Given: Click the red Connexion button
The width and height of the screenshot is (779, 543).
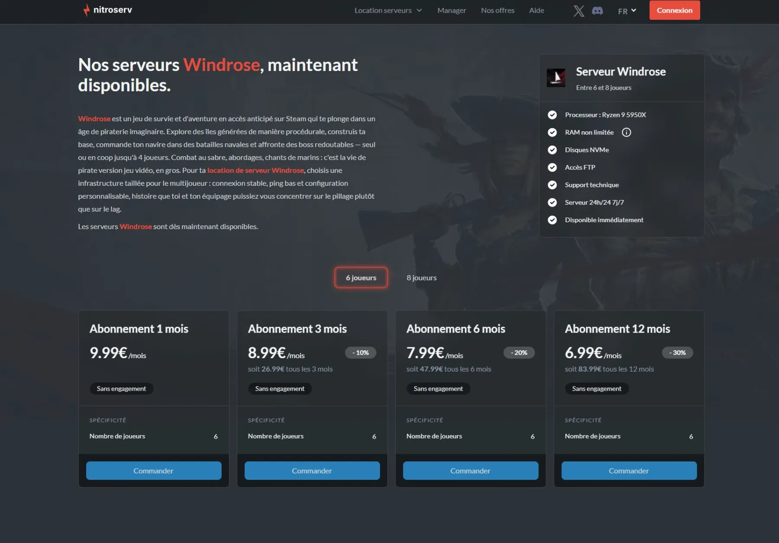Looking at the screenshot, I should click(674, 10).
